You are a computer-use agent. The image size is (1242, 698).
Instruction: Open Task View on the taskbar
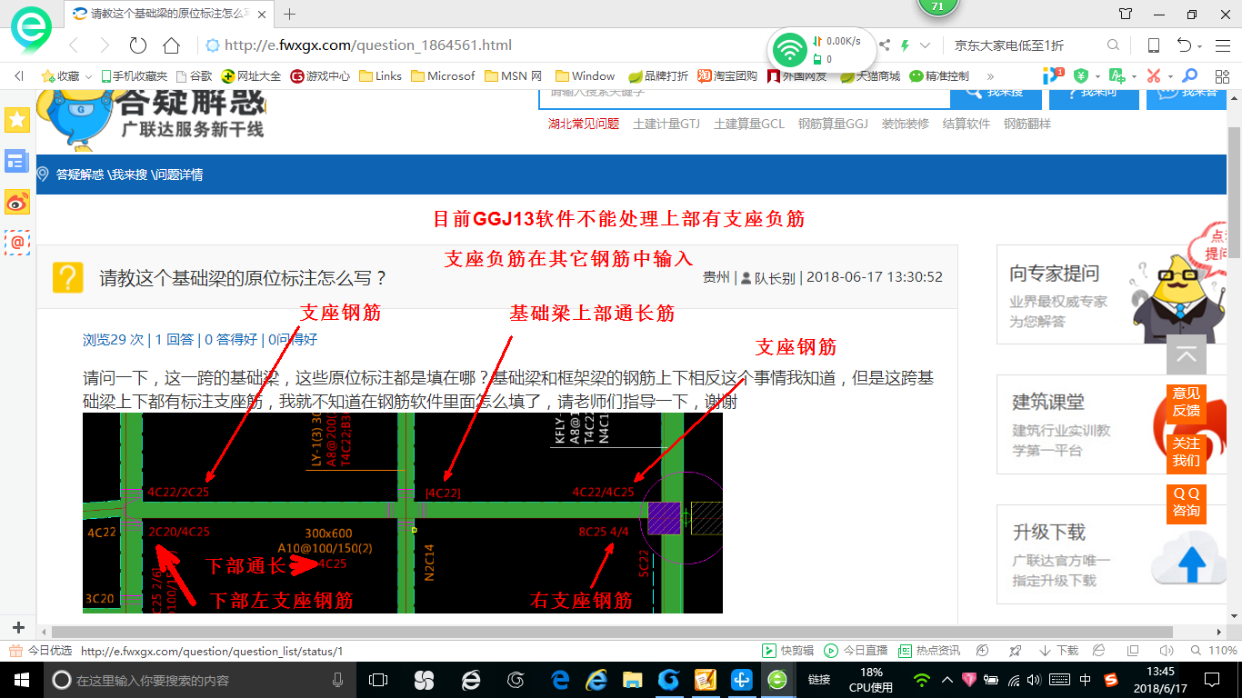pos(379,680)
